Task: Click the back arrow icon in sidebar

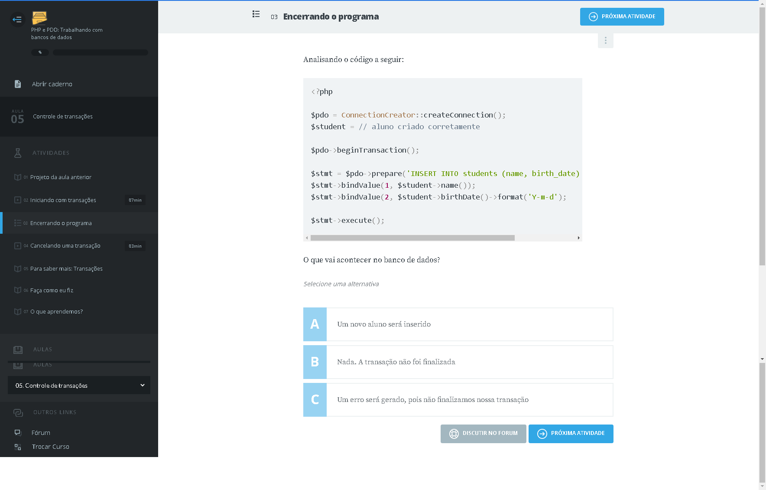Action: click(17, 19)
